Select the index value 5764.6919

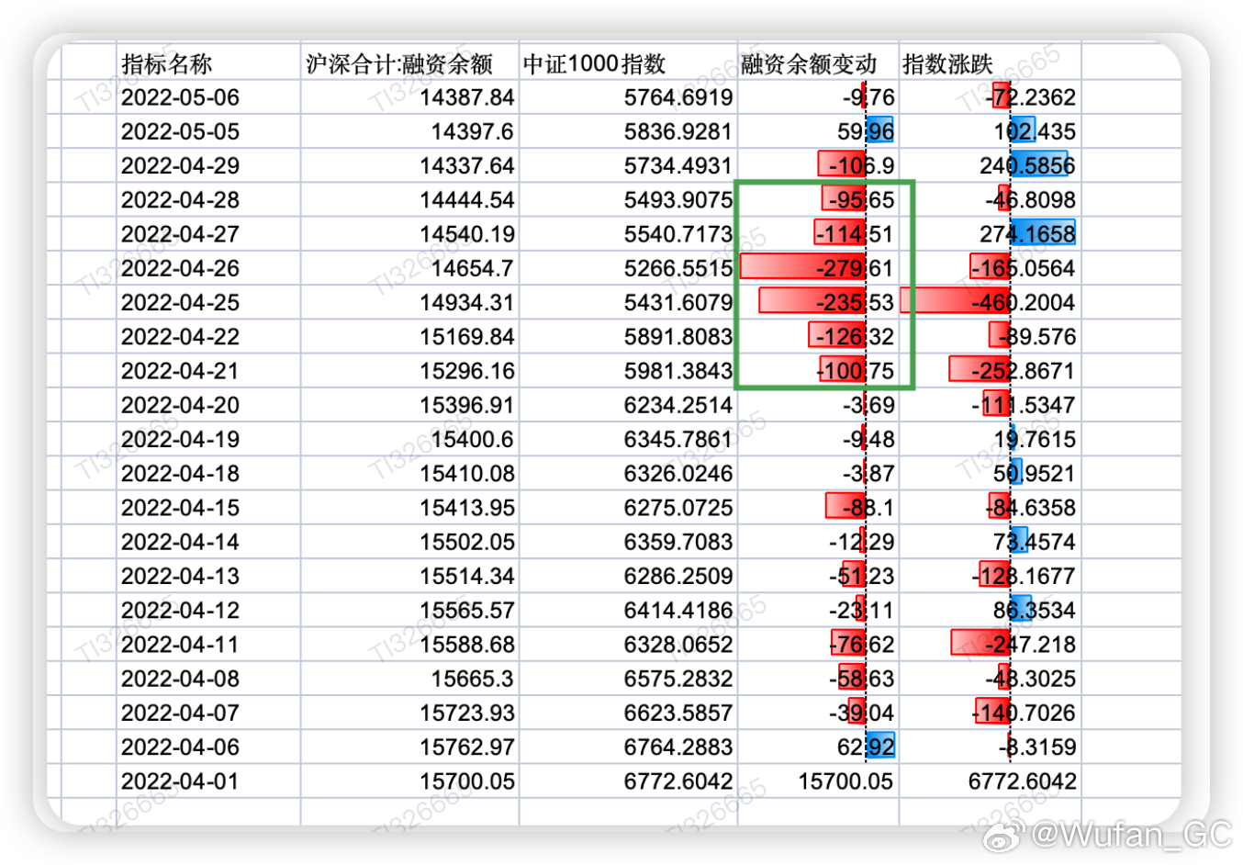(x=628, y=97)
